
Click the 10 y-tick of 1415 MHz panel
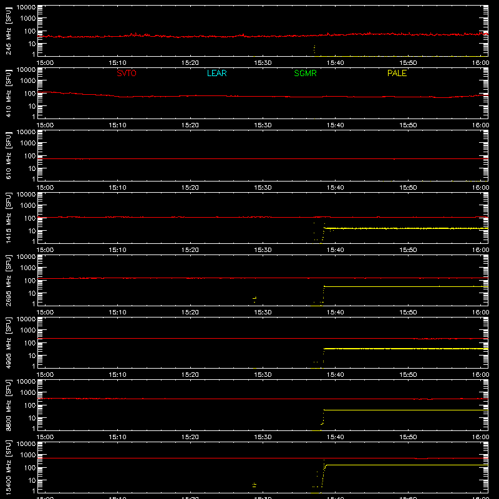coord(32,231)
